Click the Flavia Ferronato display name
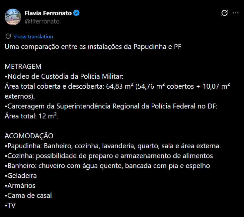244x217 pixels. [x=48, y=13]
